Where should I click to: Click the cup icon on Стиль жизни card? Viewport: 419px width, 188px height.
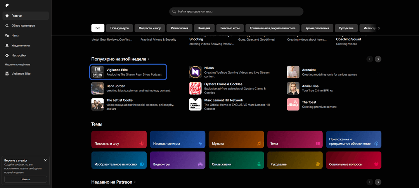click(x=259, y=164)
